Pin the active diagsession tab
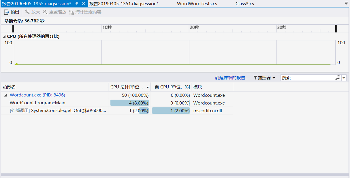Image resolution: width=350 pixels, height=178 pixels. pos(77,3)
